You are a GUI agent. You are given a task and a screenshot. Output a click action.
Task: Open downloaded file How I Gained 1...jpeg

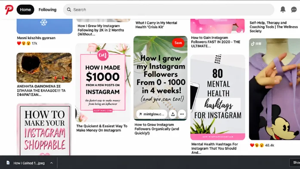click(29, 163)
